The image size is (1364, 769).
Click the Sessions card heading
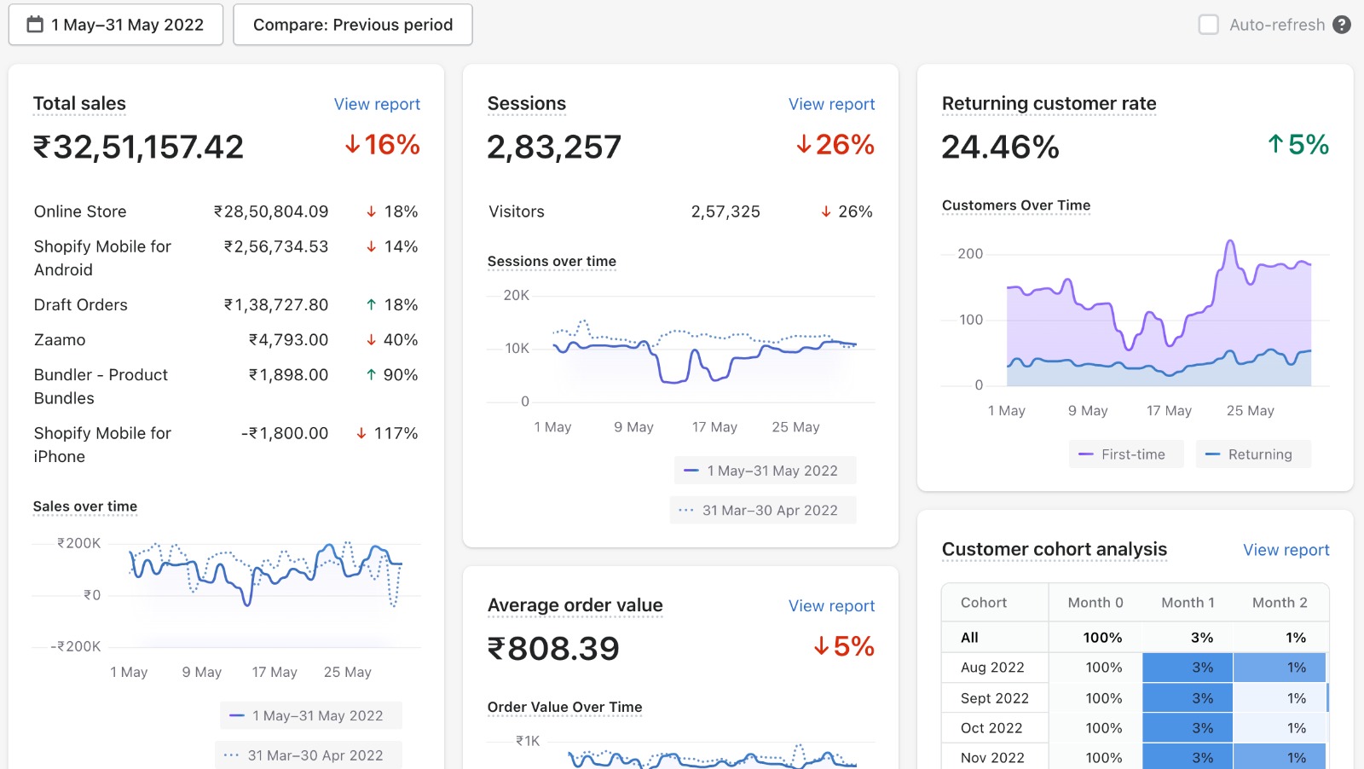click(526, 104)
